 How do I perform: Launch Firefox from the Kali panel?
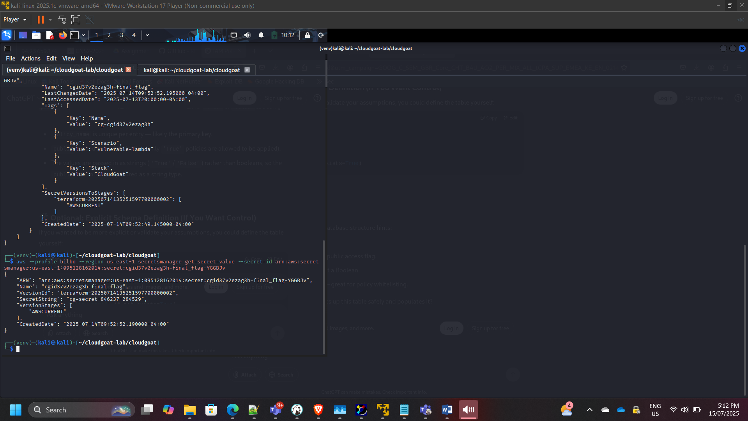pyautogui.click(x=62, y=35)
